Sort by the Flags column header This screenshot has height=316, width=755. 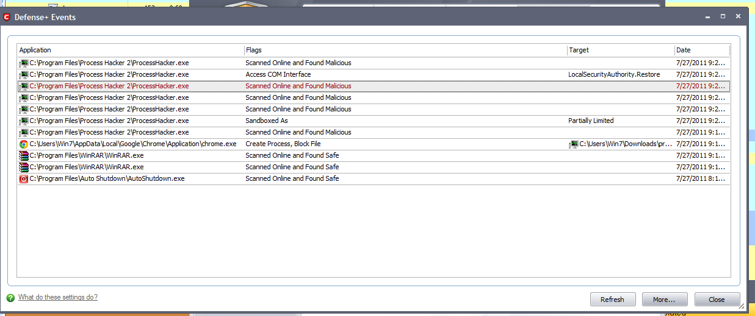(x=405, y=50)
